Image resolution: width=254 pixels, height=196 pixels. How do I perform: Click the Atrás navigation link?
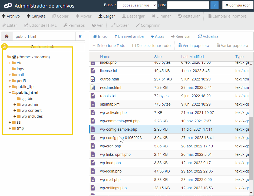pos(157,36)
